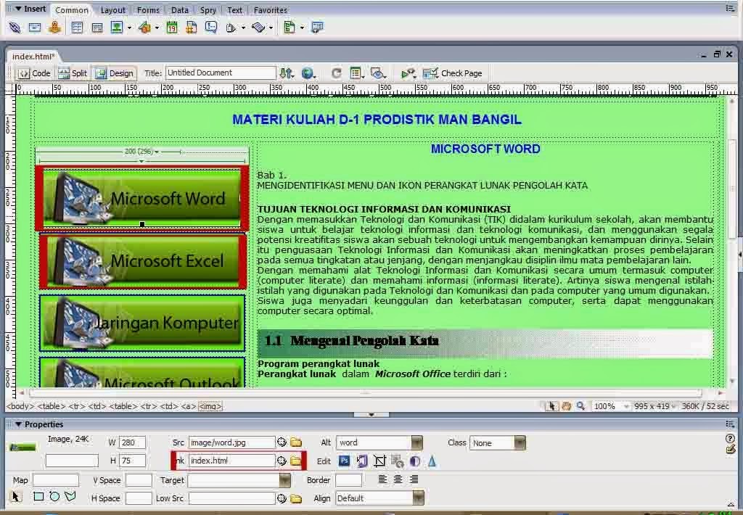Switch to Split view
The height and width of the screenshot is (515, 743).
pyautogui.click(x=73, y=73)
